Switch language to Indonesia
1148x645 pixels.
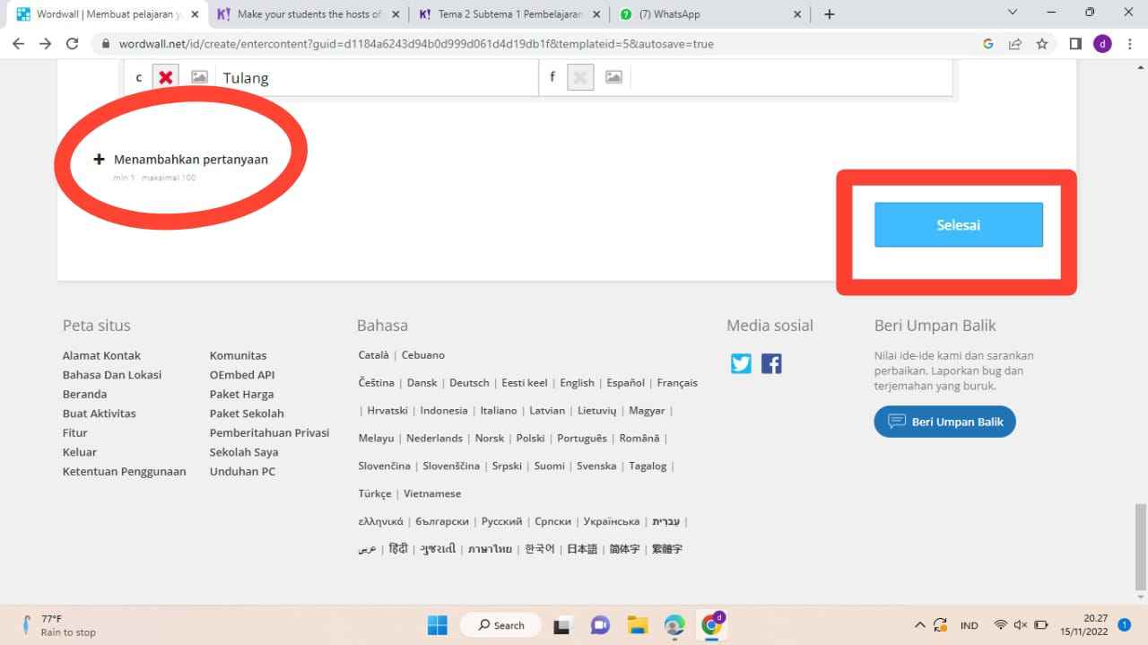(444, 411)
